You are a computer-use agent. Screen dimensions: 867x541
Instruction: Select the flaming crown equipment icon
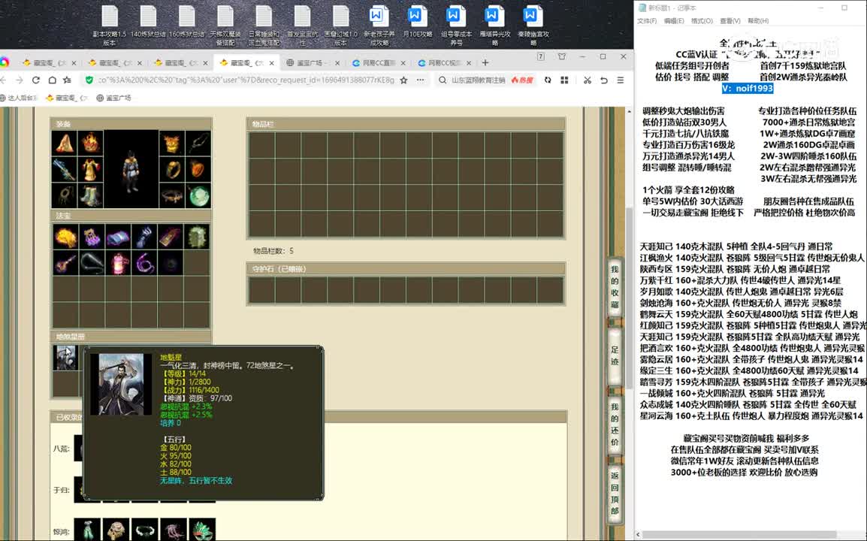(91, 144)
